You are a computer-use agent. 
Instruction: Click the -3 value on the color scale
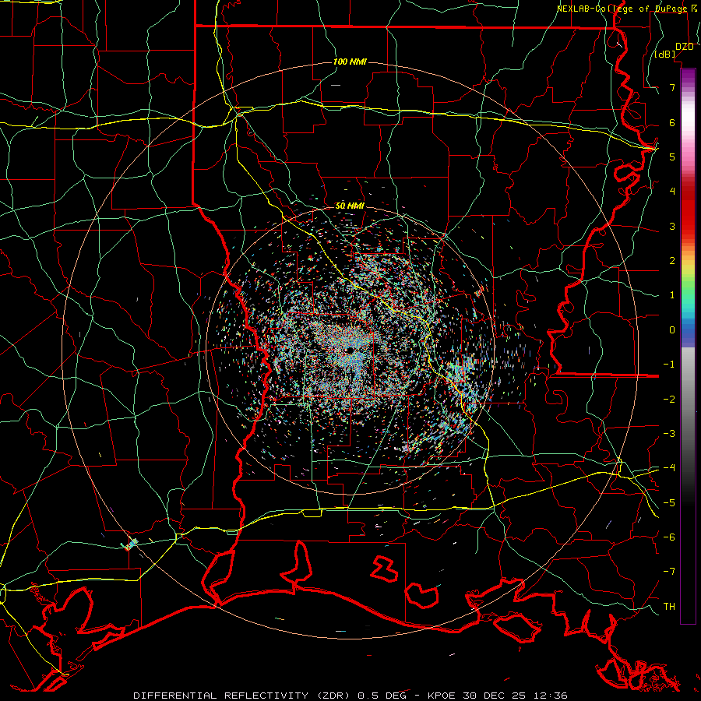pyautogui.click(x=669, y=434)
